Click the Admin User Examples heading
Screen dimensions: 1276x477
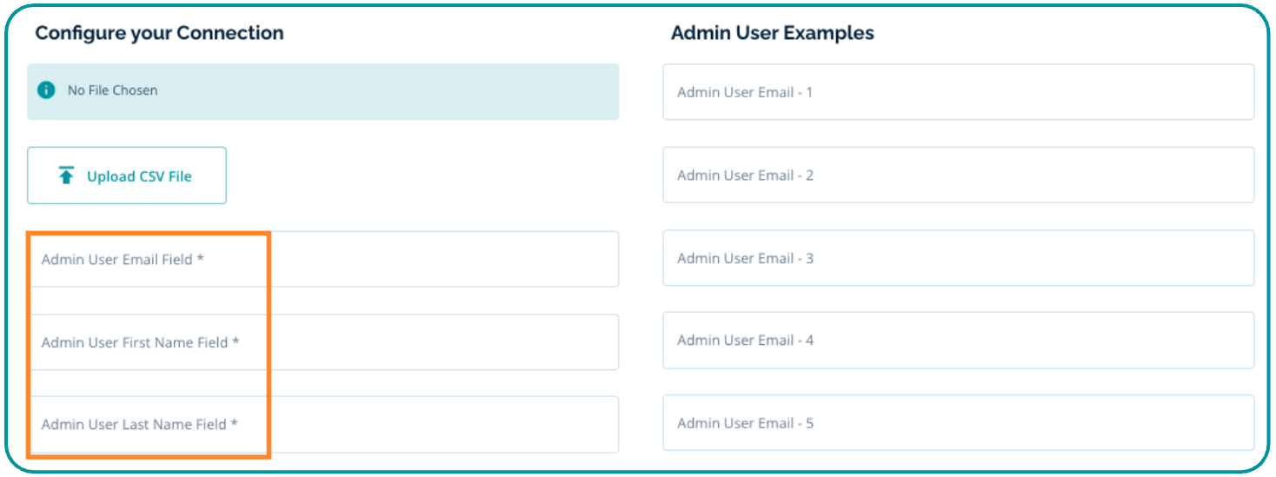click(x=772, y=33)
